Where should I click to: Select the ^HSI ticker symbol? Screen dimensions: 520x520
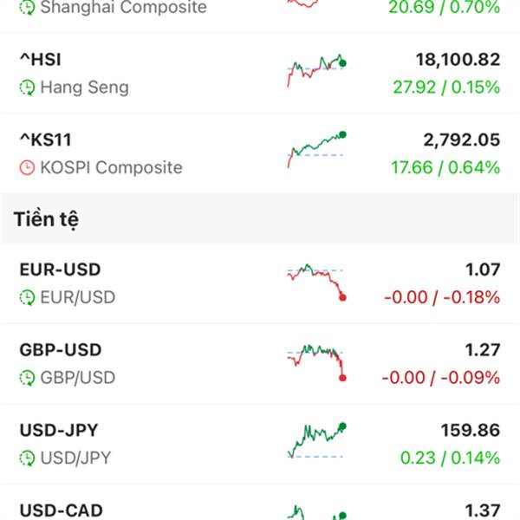point(41,60)
